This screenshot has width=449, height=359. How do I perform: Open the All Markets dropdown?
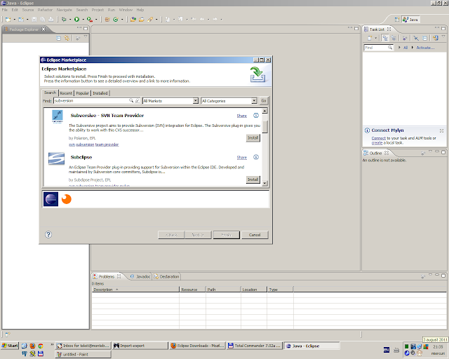[x=170, y=101]
